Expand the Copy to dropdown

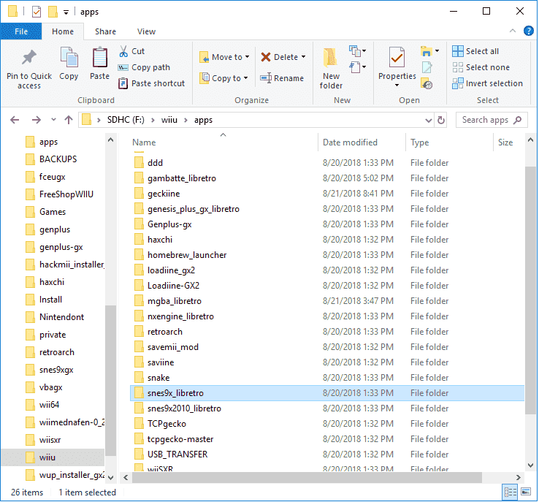(x=246, y=78)
